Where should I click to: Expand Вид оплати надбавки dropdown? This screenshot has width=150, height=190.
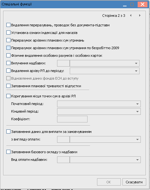click(137, 160)
